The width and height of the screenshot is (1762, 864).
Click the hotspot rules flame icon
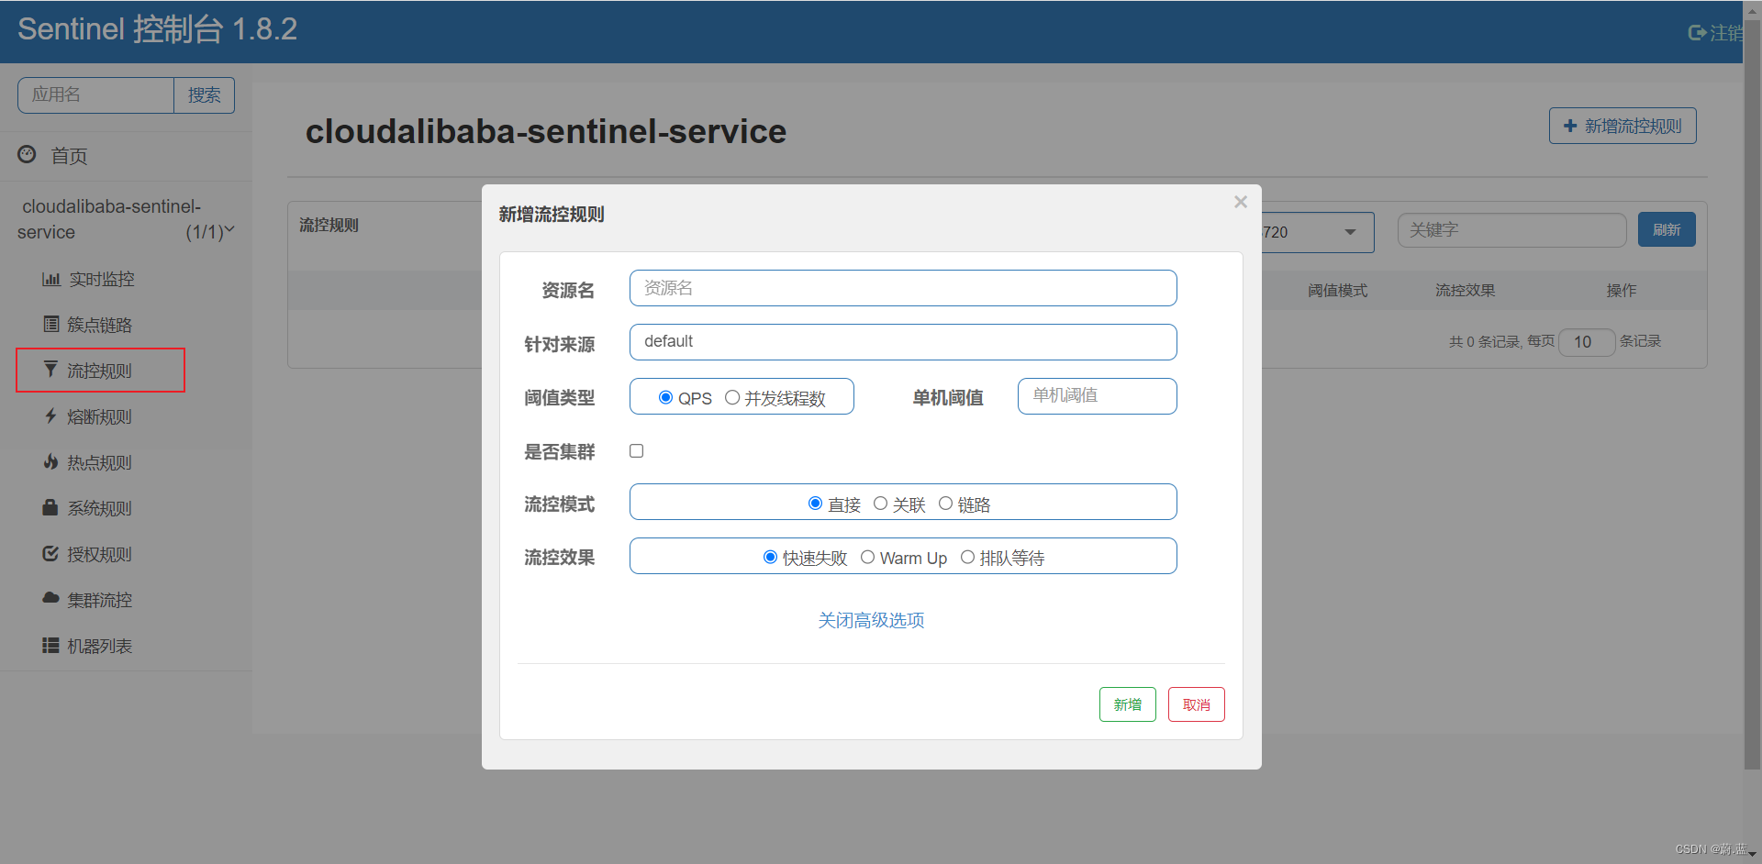pyautogui.click(x=51, y=462)
